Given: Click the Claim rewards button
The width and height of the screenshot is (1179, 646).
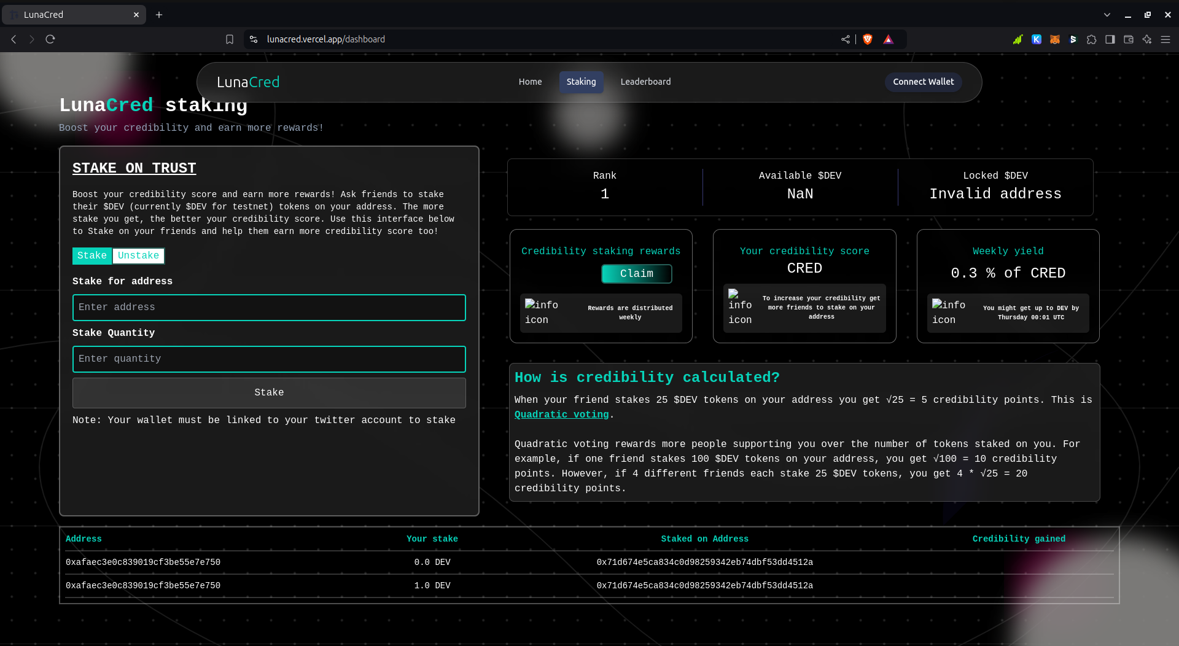Looking at the screenshot, I should tap(637, 274).
